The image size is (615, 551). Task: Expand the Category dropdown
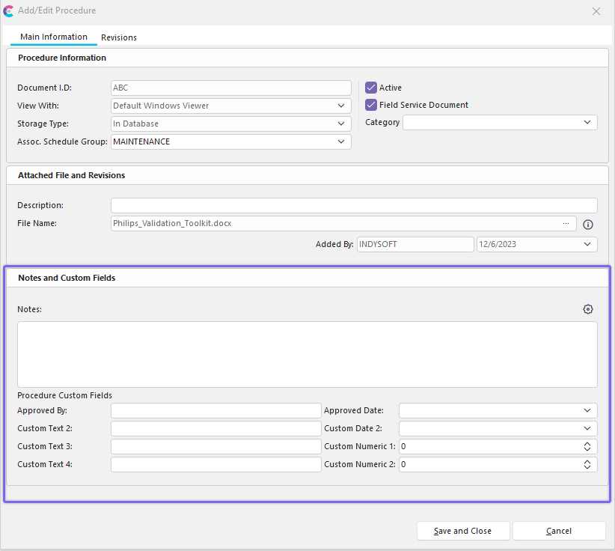tap(587, 122)
